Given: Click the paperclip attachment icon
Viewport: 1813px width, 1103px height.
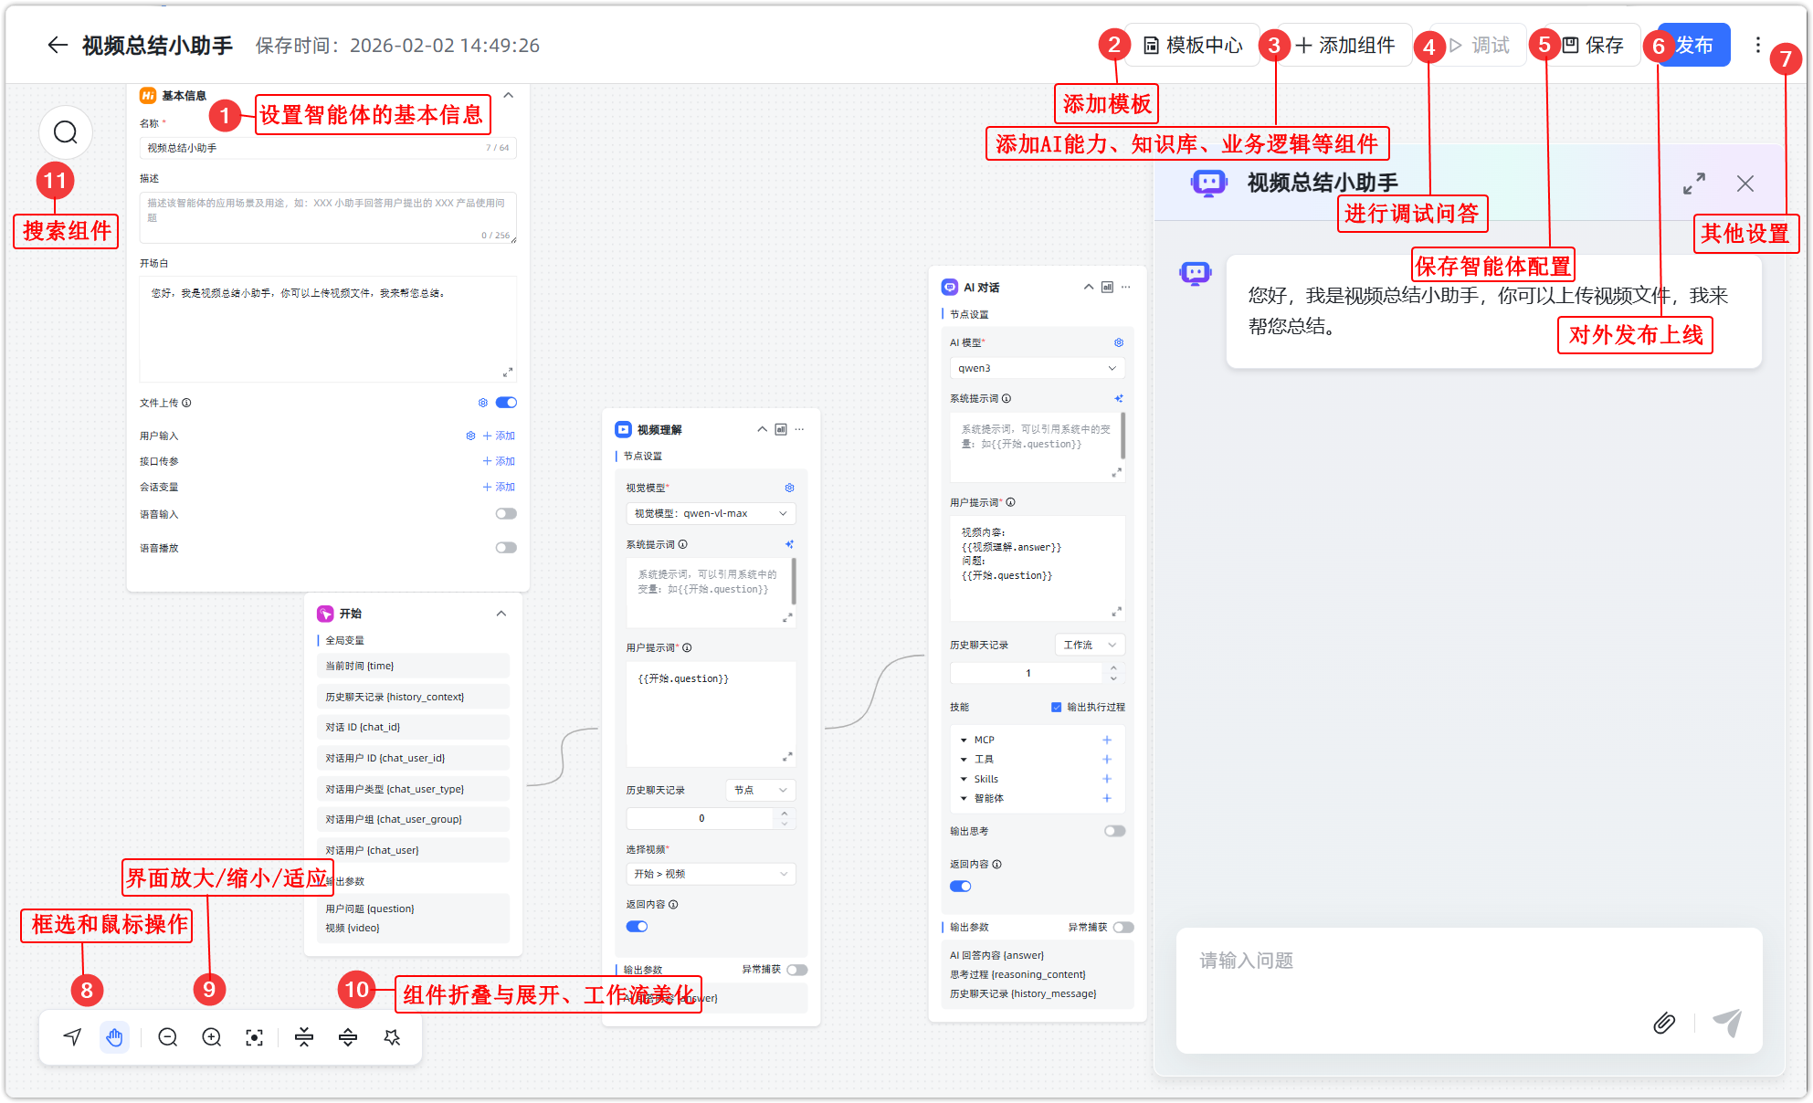Looking at the screenshot, I should 1664,1023.
